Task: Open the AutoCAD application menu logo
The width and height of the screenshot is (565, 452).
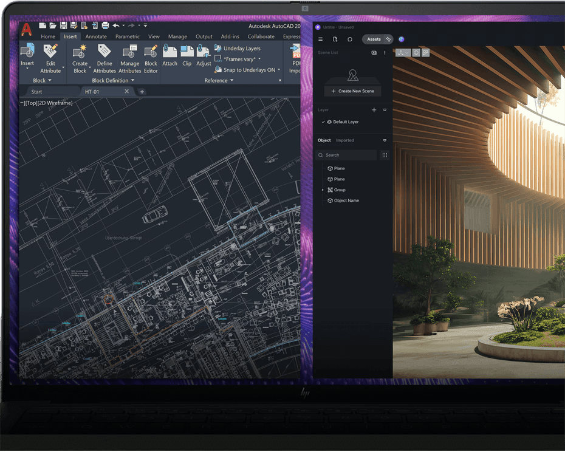Action: (x=26, y=30)
